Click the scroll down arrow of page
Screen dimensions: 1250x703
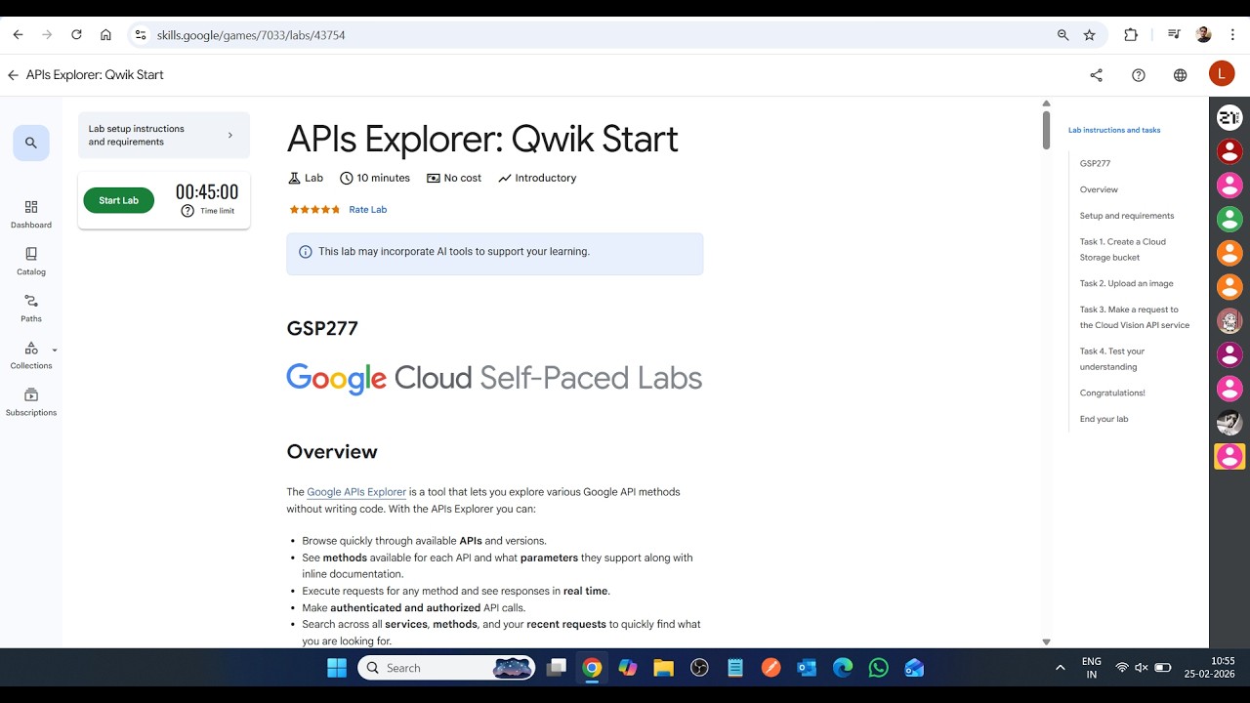(1046, 641)
